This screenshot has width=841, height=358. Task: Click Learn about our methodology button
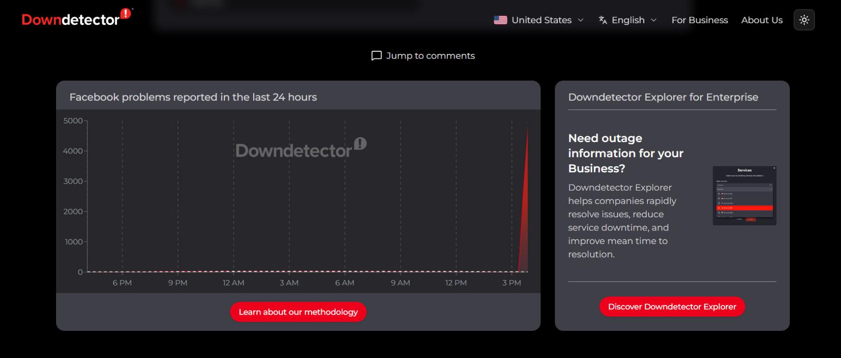coord(298,312)
